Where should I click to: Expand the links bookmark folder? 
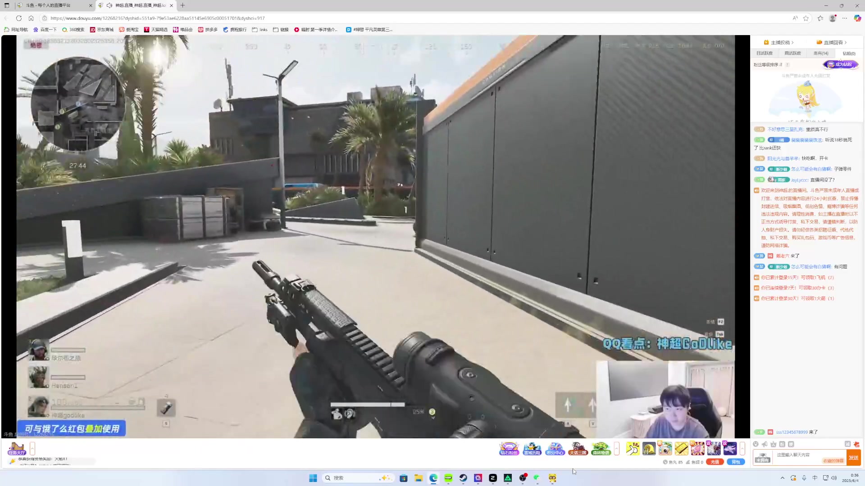260,30
